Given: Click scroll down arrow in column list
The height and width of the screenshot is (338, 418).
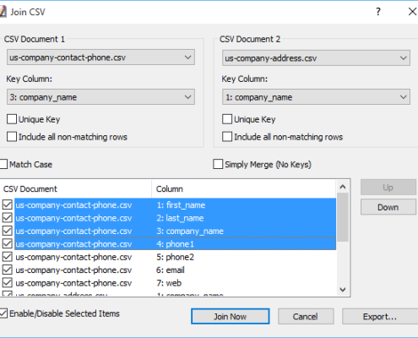Looking at the screenshot, I should (x=343, y=289).
